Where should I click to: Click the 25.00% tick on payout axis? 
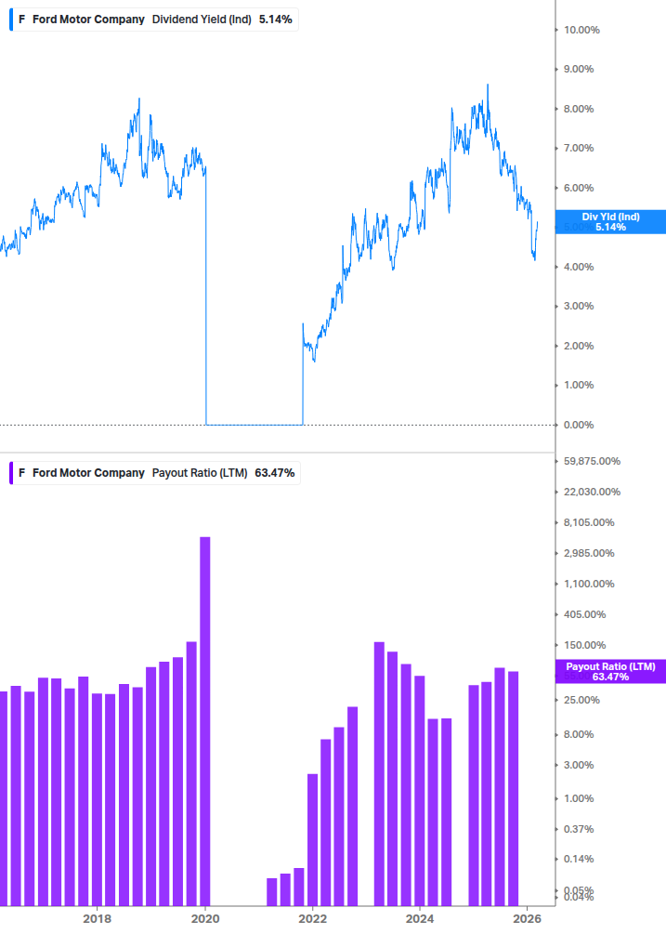click(x=581, y=700)
